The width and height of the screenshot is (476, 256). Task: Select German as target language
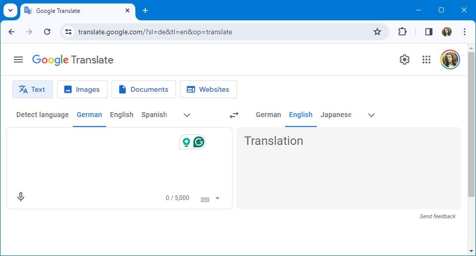pyautogui.click(x=268, y=115)
